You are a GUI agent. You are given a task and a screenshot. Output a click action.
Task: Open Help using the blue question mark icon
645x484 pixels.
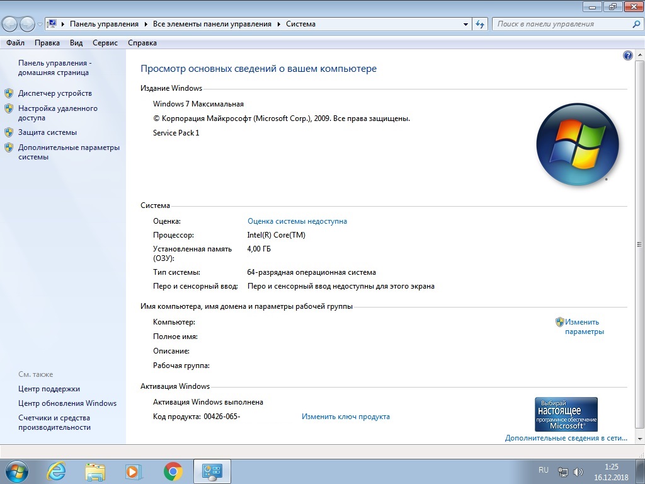pyautogui.click(x=628, y=55)
